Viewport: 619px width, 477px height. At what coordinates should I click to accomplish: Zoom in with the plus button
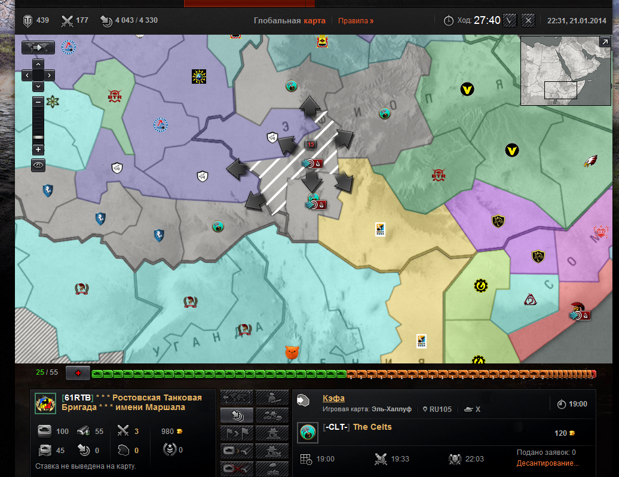pos(38,149)
